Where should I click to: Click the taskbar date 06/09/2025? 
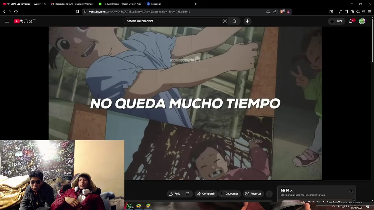point(357,208)
